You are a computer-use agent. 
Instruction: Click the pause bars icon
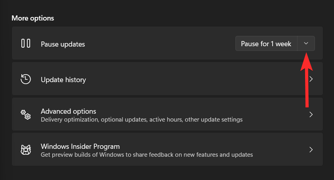(26, 43)
